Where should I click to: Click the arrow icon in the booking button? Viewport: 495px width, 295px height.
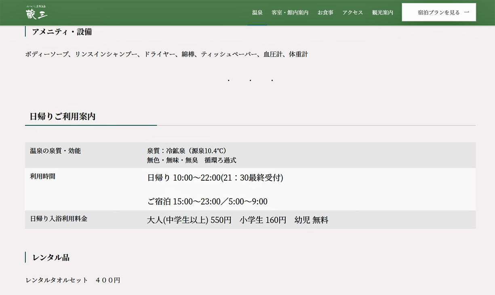467,13
